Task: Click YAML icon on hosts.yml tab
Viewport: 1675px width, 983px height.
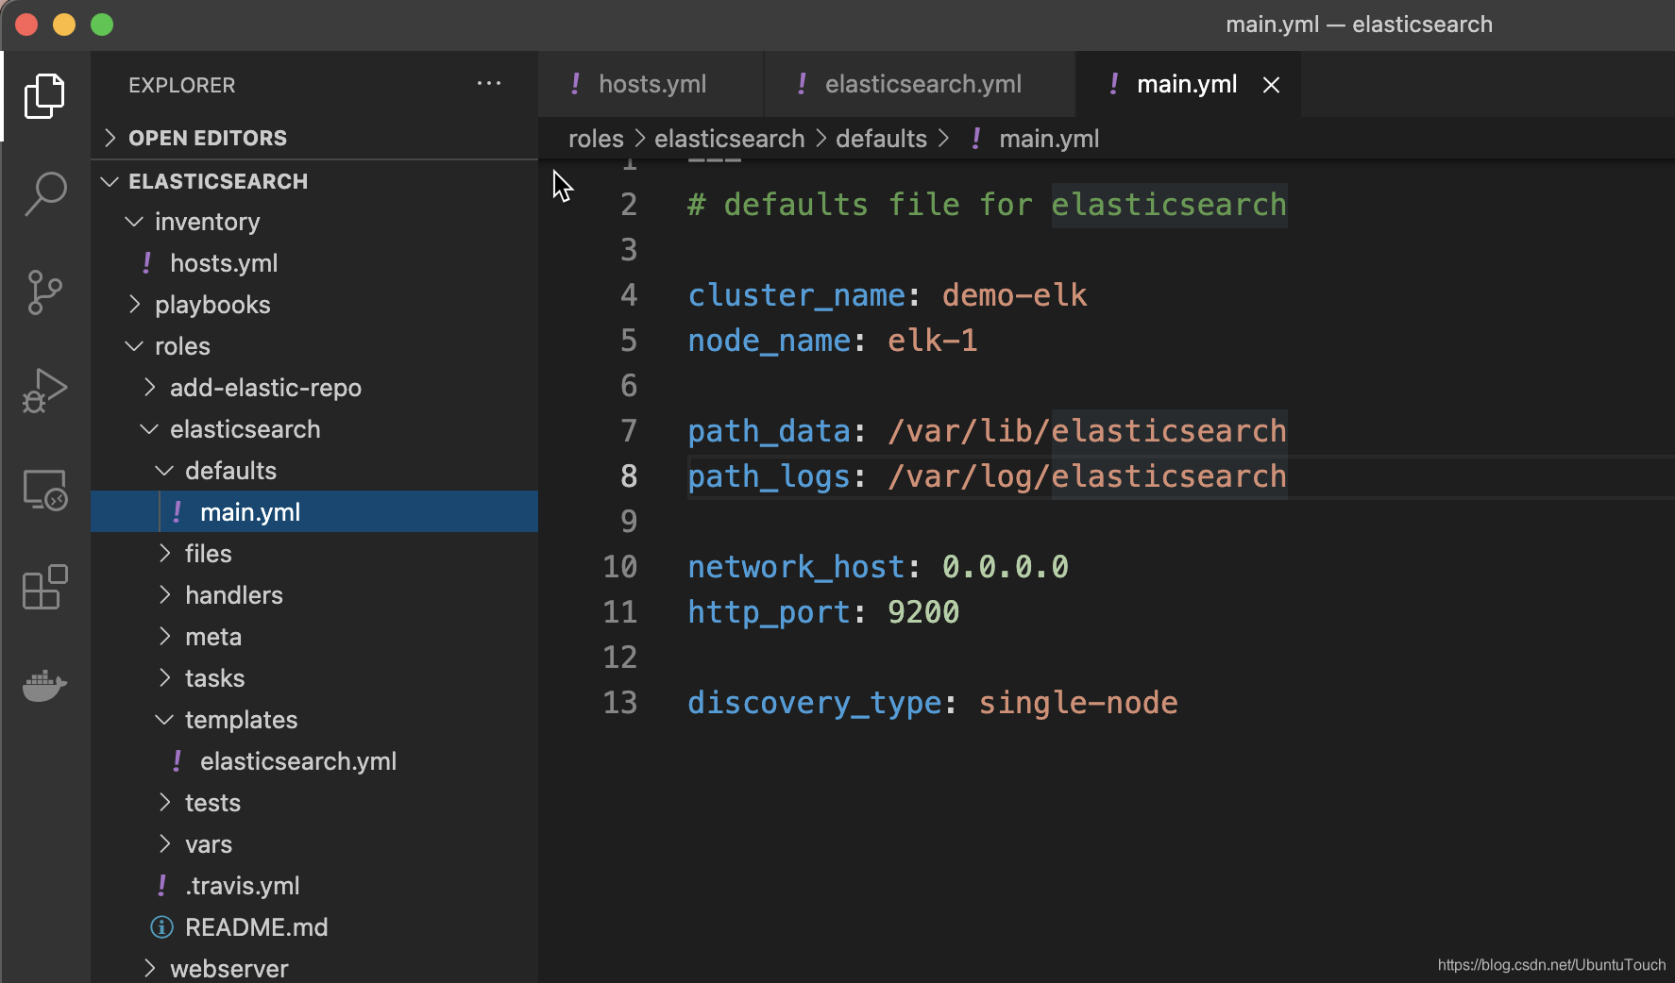Action: 575,84
